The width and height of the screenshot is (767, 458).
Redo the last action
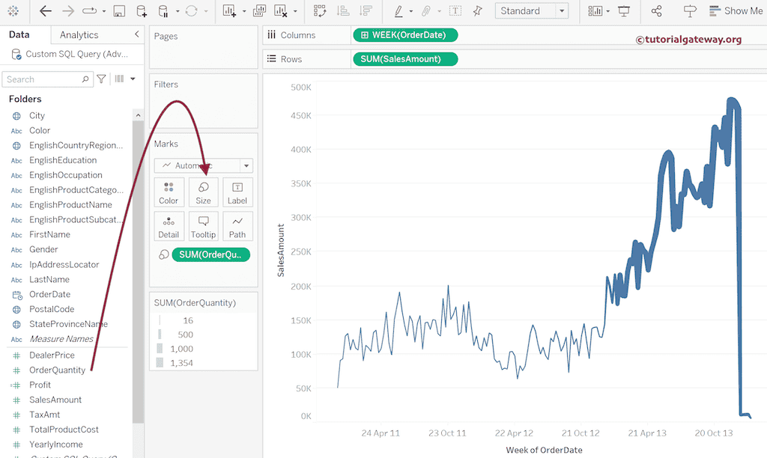click(67, 10)
